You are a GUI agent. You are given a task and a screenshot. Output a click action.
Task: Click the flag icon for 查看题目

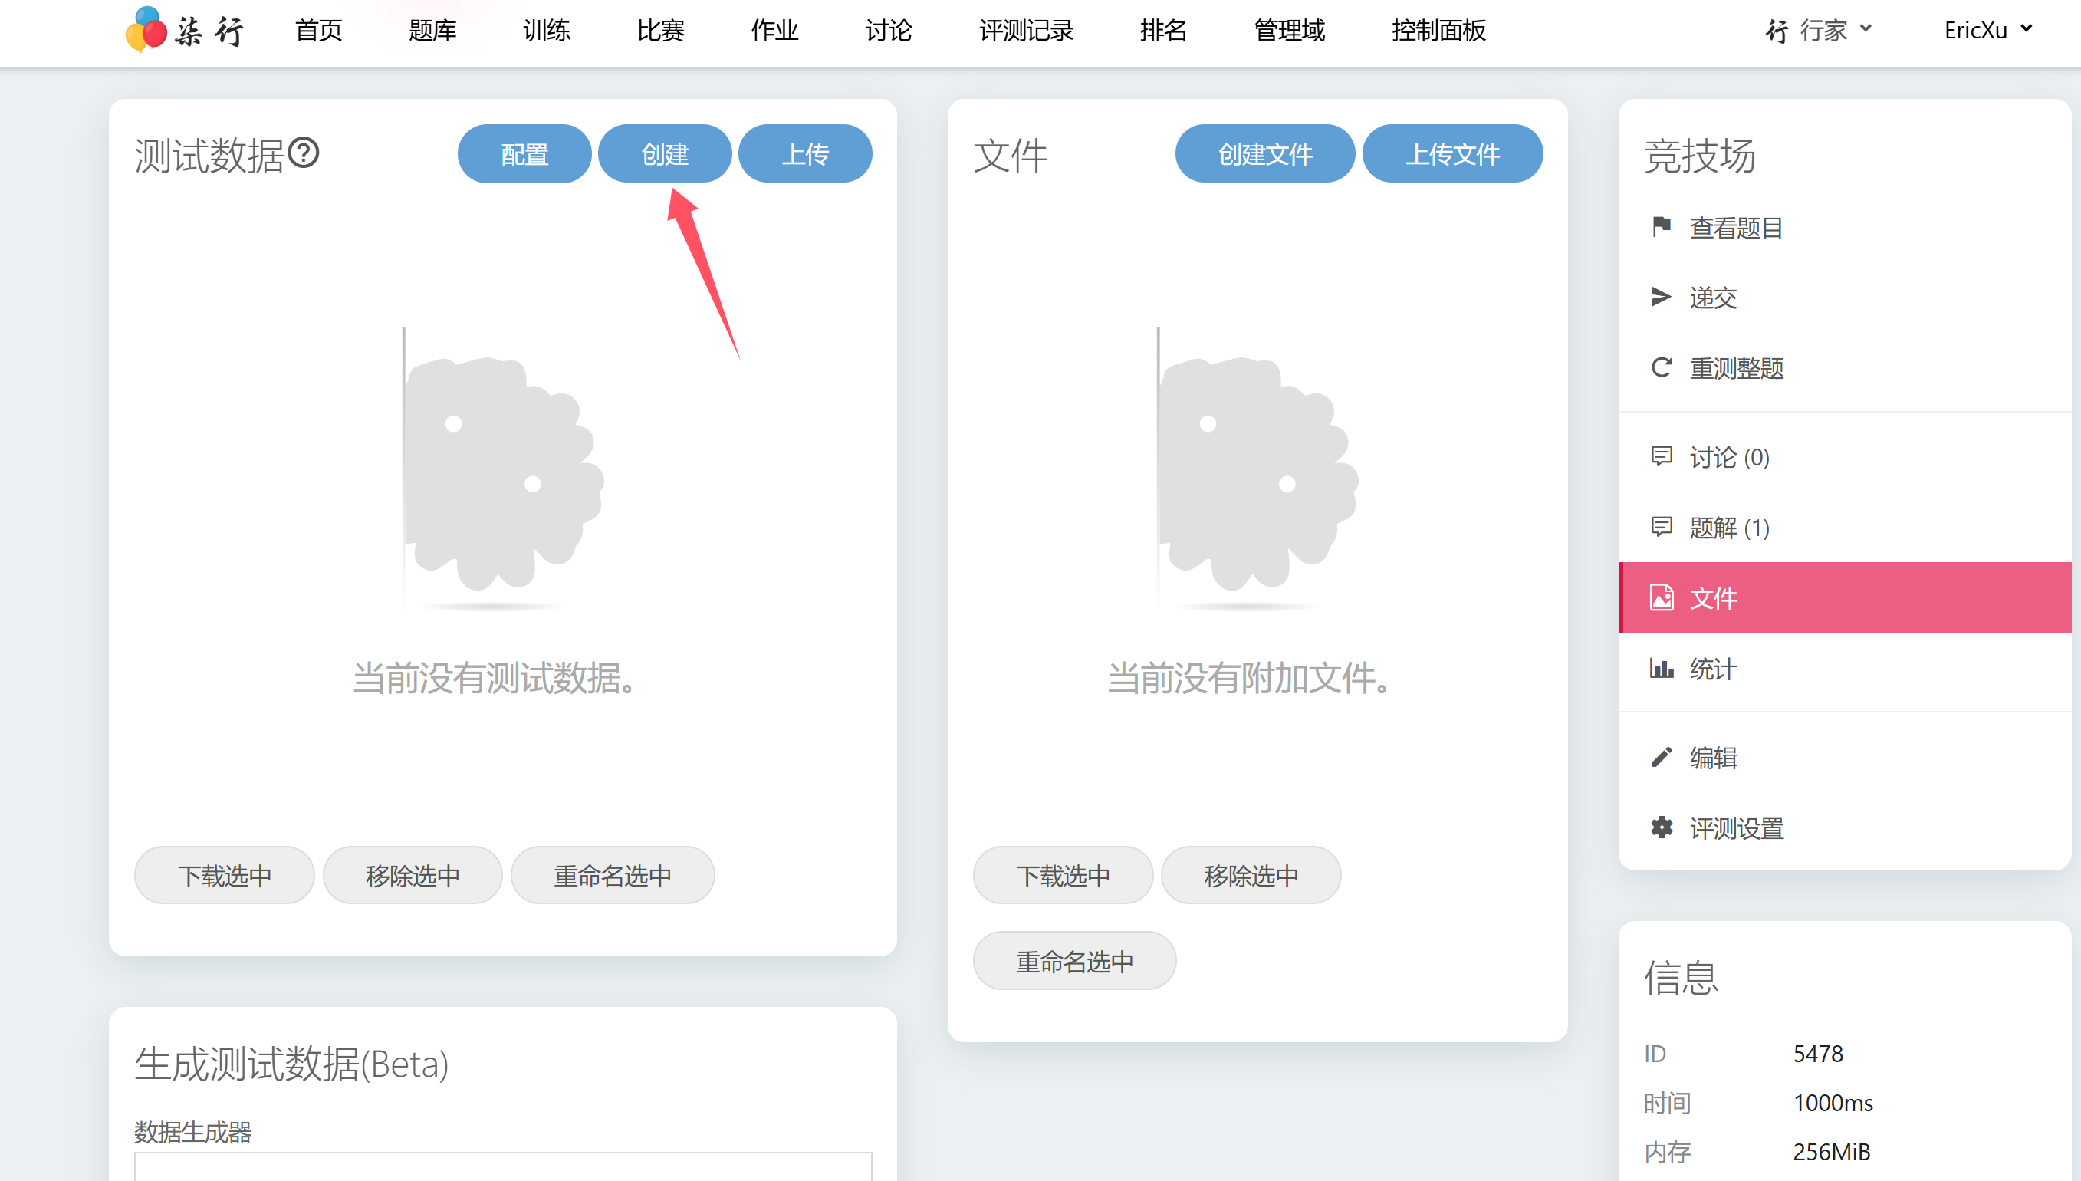(x=1661, y=226)
